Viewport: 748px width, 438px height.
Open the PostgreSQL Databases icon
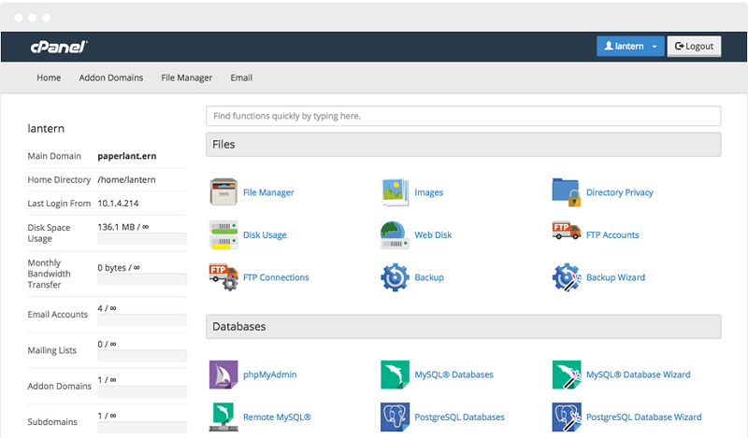point(396,417)
